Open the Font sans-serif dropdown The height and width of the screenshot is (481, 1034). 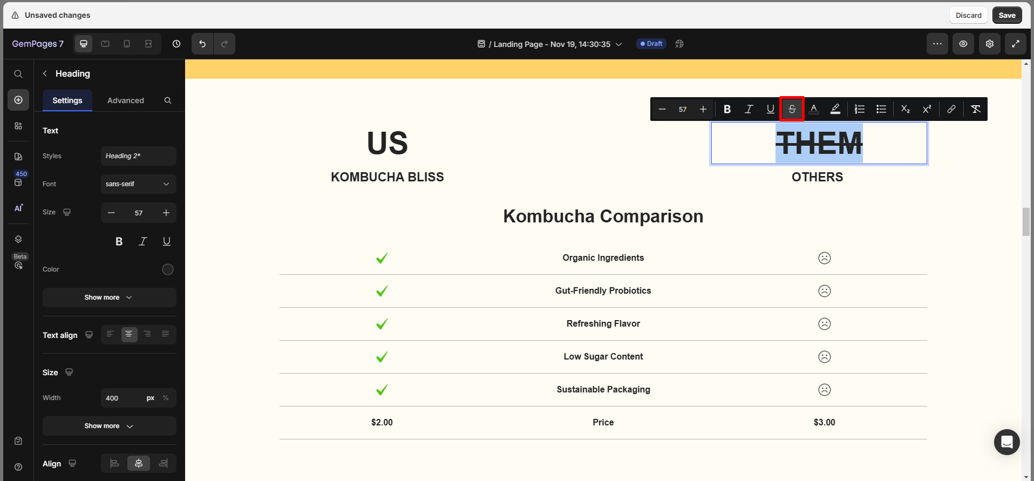pyautogui.click(x=138, y=184)
